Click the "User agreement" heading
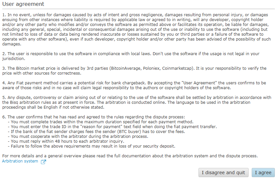This screenshot has height=180, width=280. point(23,4)
